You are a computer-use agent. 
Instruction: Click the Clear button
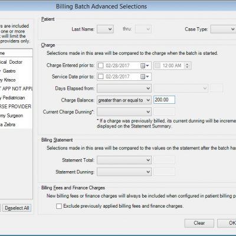click(199, 223)
